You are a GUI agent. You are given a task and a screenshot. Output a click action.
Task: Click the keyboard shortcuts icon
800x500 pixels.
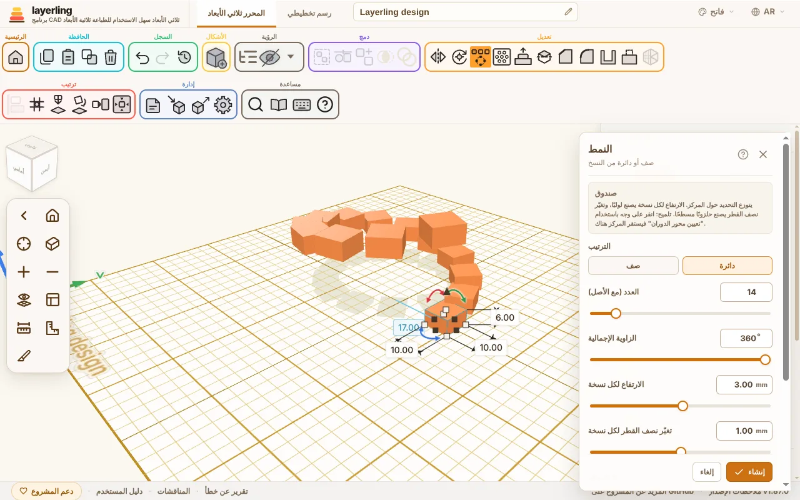coord(302,104)
